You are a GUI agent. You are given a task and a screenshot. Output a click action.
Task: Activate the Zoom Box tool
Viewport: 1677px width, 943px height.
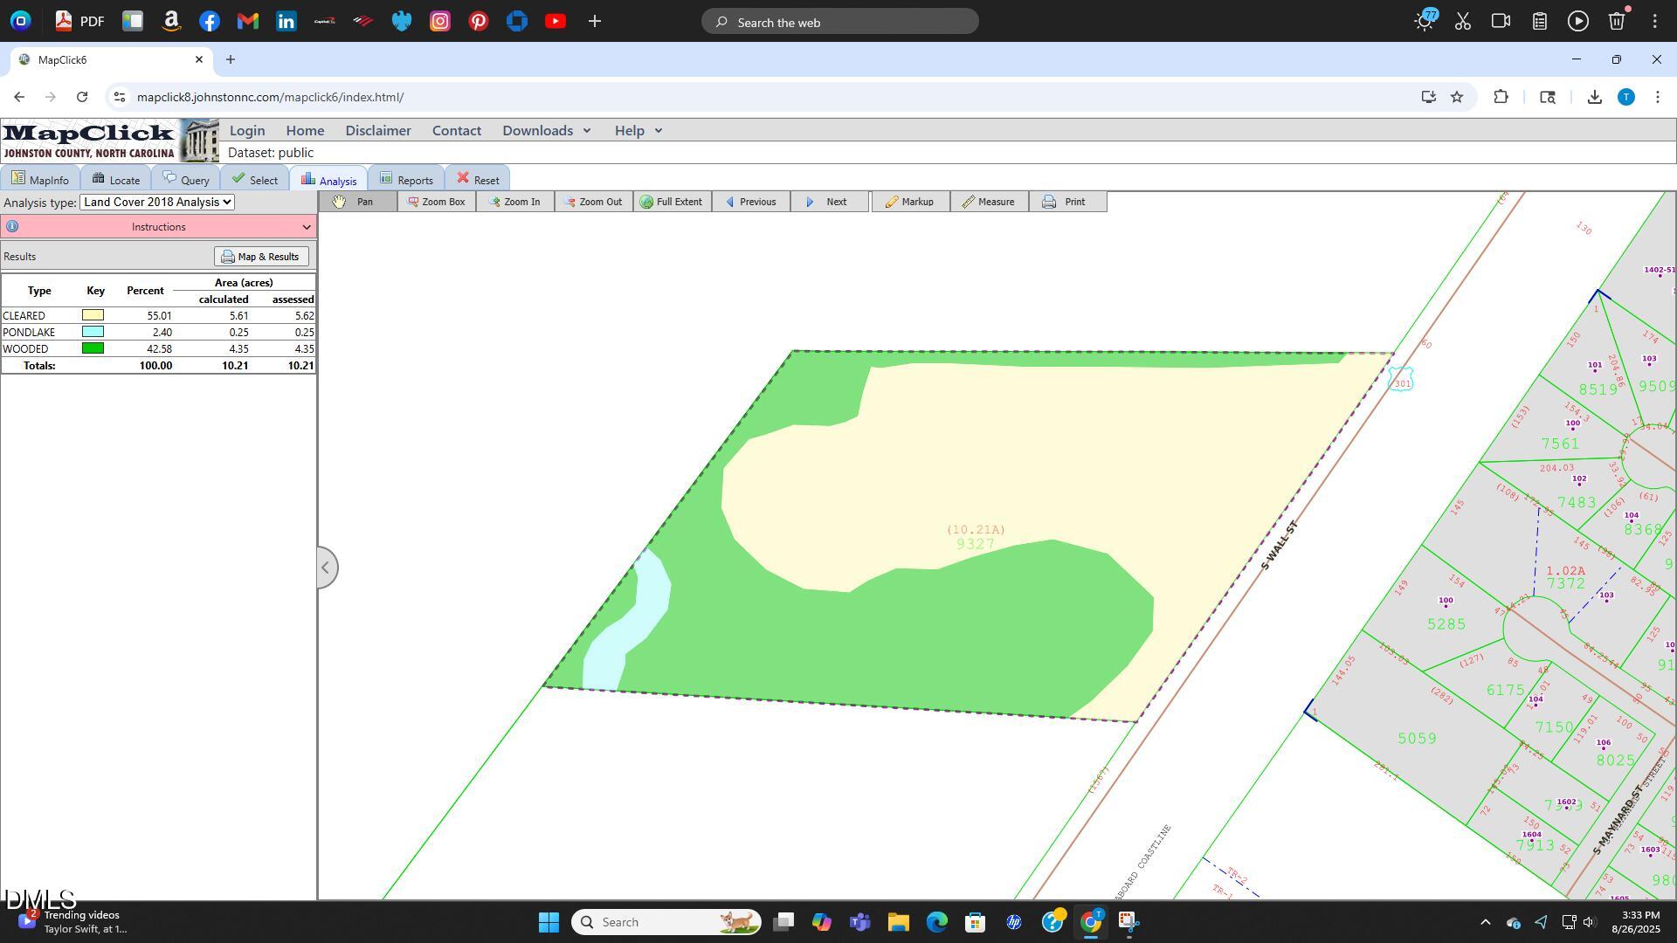pos(436,202)
